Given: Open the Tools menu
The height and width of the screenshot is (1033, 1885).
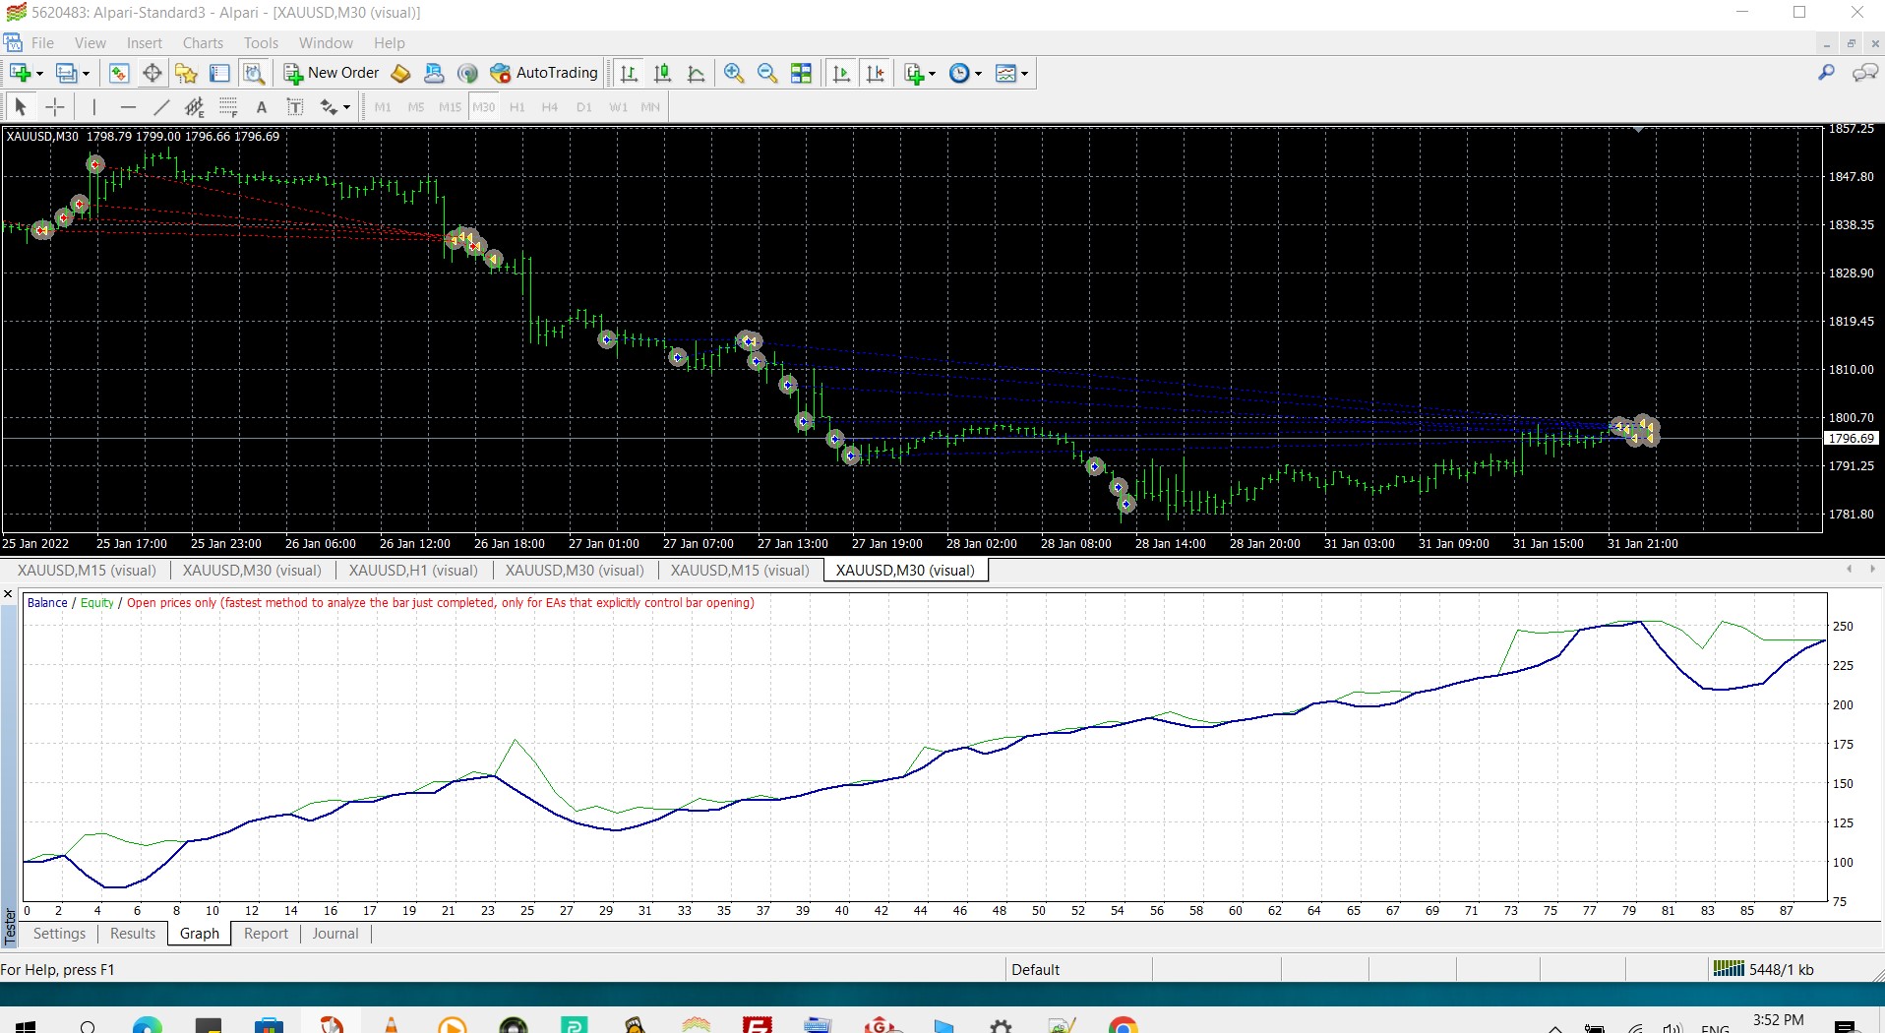Looking at the screenshot, I should pyautogui.click(x=261, y=42).
